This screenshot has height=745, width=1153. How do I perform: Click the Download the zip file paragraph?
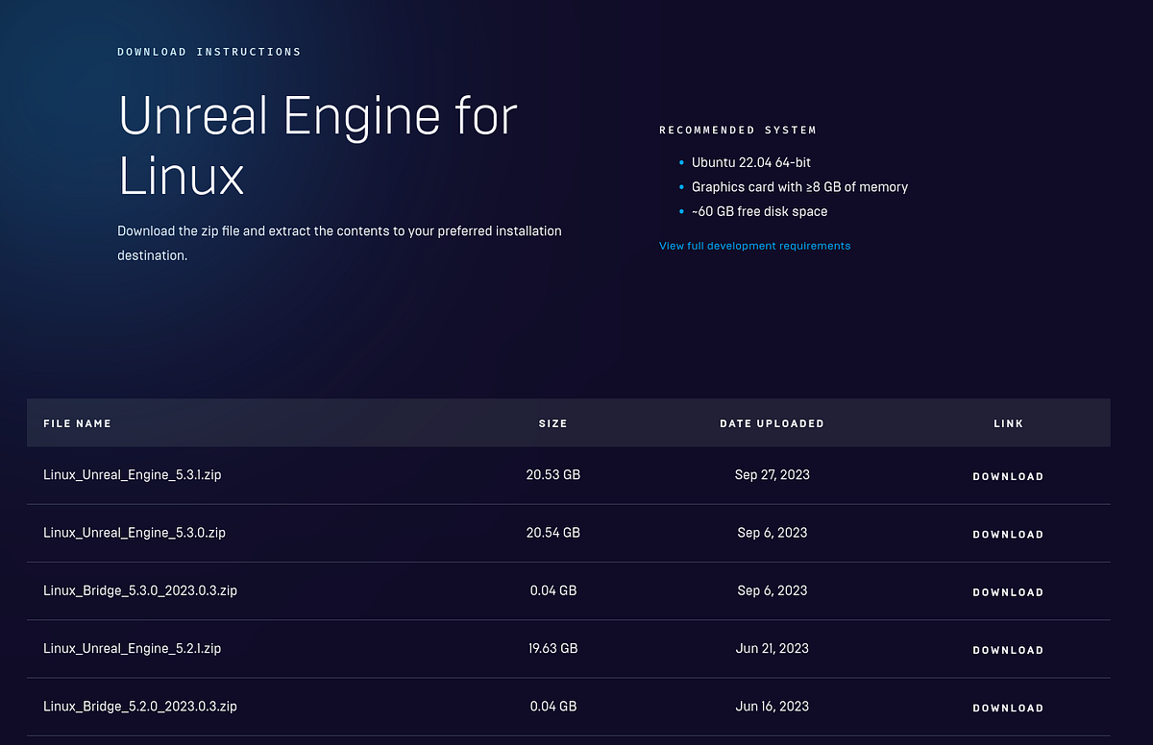click(x=339, y=244)
